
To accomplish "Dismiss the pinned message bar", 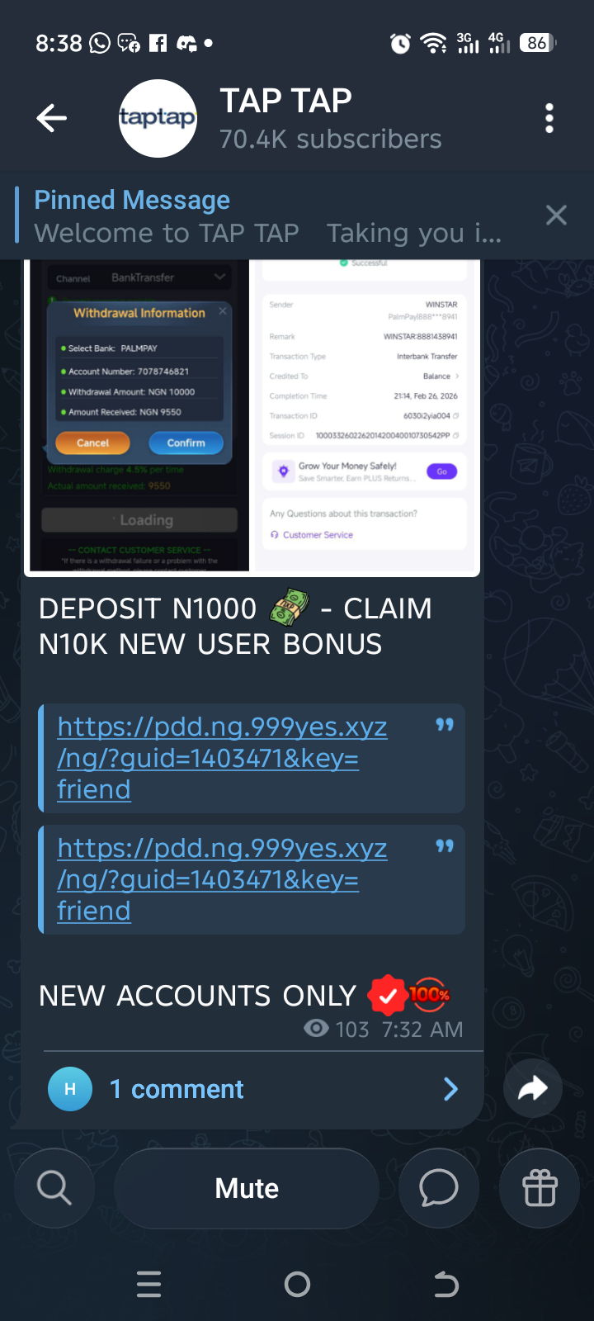I will click(x=556, y=215).
